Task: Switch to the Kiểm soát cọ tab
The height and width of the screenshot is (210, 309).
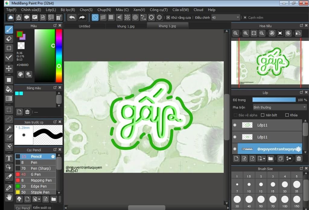Action: (x=42, y=208)
